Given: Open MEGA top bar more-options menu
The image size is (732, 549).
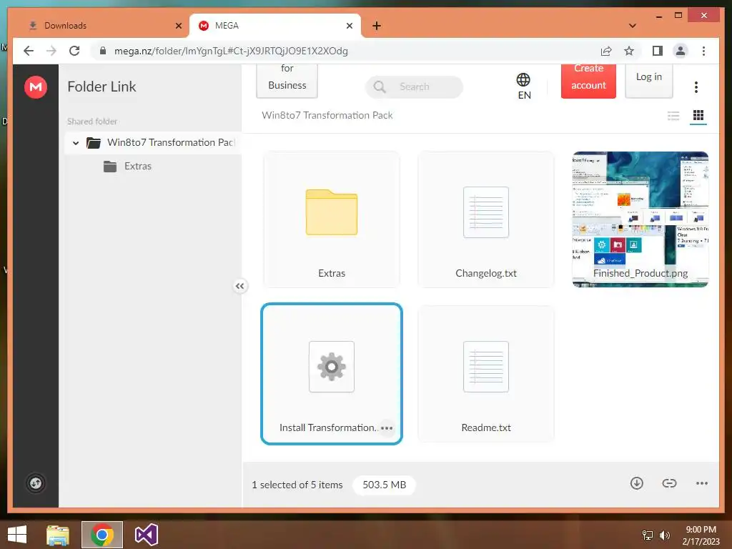Looking at the screenshot, I should coord(696,86).
